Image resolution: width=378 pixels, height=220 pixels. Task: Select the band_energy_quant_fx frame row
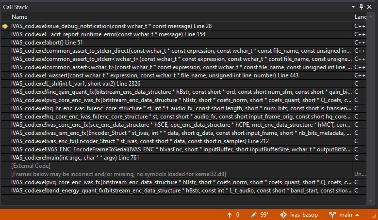180,191
